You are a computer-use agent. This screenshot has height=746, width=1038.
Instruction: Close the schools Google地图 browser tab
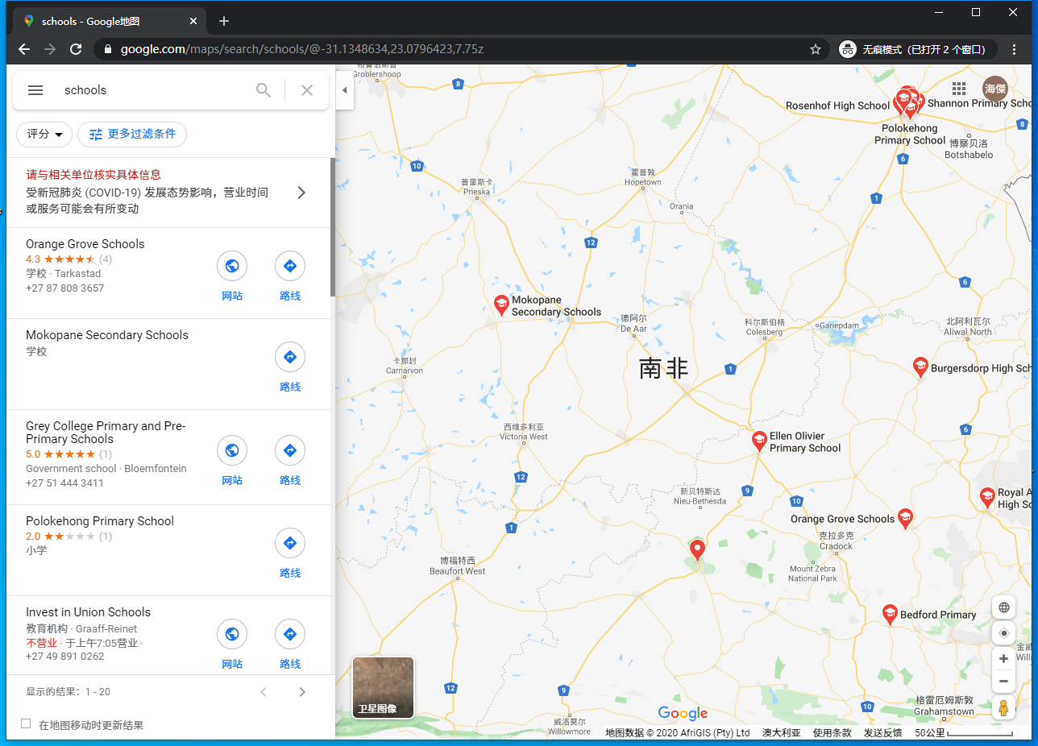(x=193, y=21)
